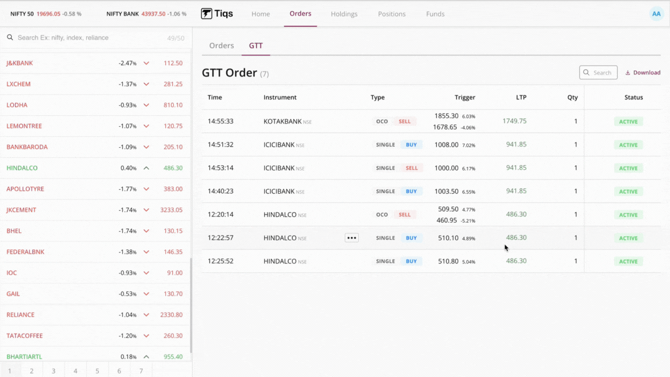Click the OCO label on HINDALCO 12:20:14 row
The image size is (670, 377).
(382, 215)
